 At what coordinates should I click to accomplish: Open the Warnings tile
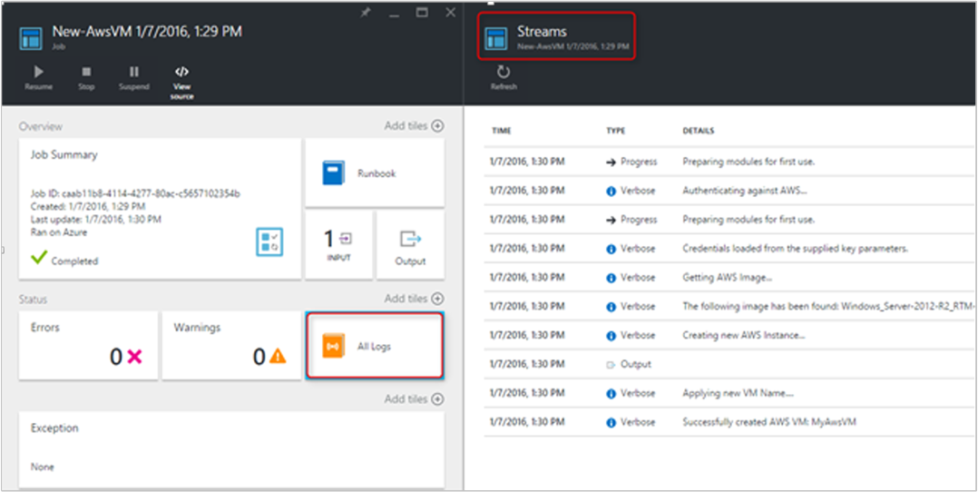(x=231, y=346)
